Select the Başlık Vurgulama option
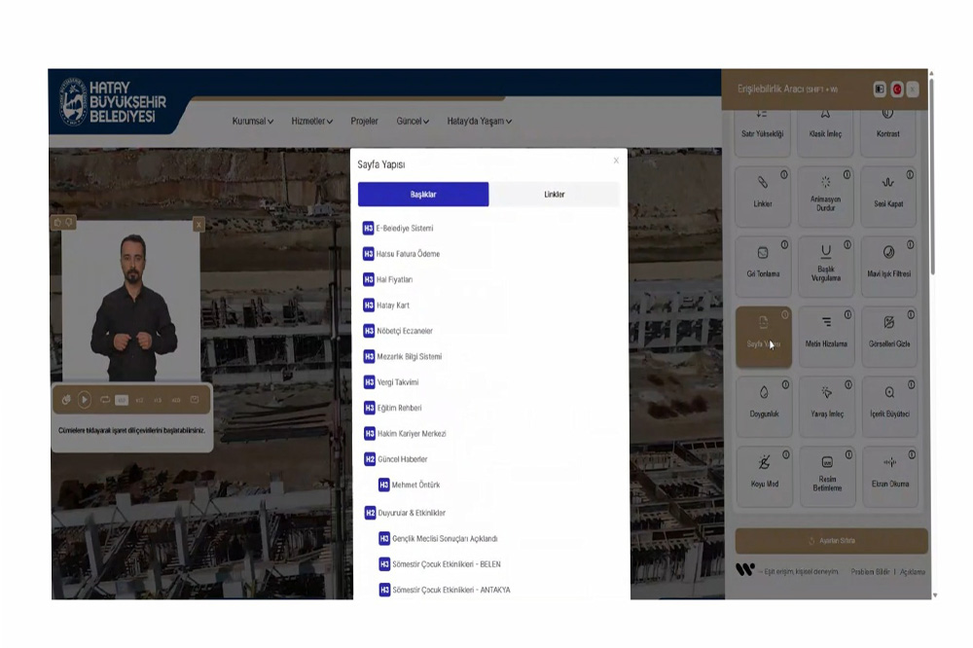The image size is (973, 648). [826, 266]
